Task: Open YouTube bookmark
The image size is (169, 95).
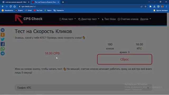Action: [38, 11]
